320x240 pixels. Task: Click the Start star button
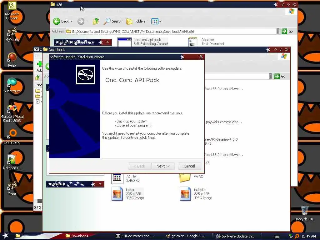(6, 236)
